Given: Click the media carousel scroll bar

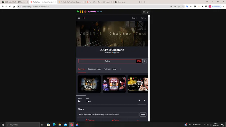Looking at the screenshot, I should pos(81,95).
